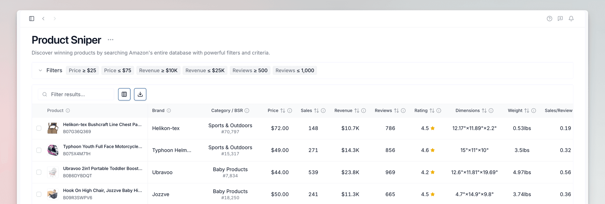The height and width of the screenshot is (204, 605).
Task: Click the Jozzve high chair thumbnail
Action: tap(53, 194)
